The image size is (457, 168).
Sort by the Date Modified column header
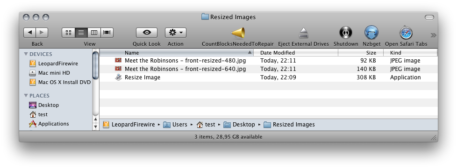[x=296, y=53]
